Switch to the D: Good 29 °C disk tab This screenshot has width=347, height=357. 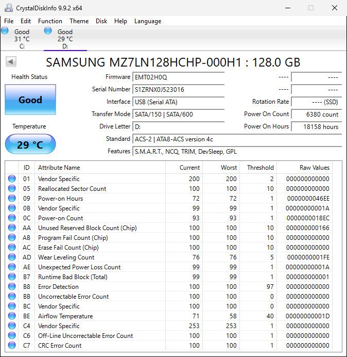(x=65, y=39)
